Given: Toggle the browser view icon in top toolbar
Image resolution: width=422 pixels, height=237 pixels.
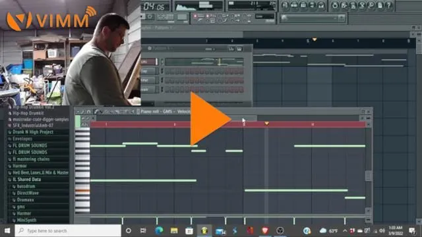Looking at the screenshot, I should coord(312,5).
